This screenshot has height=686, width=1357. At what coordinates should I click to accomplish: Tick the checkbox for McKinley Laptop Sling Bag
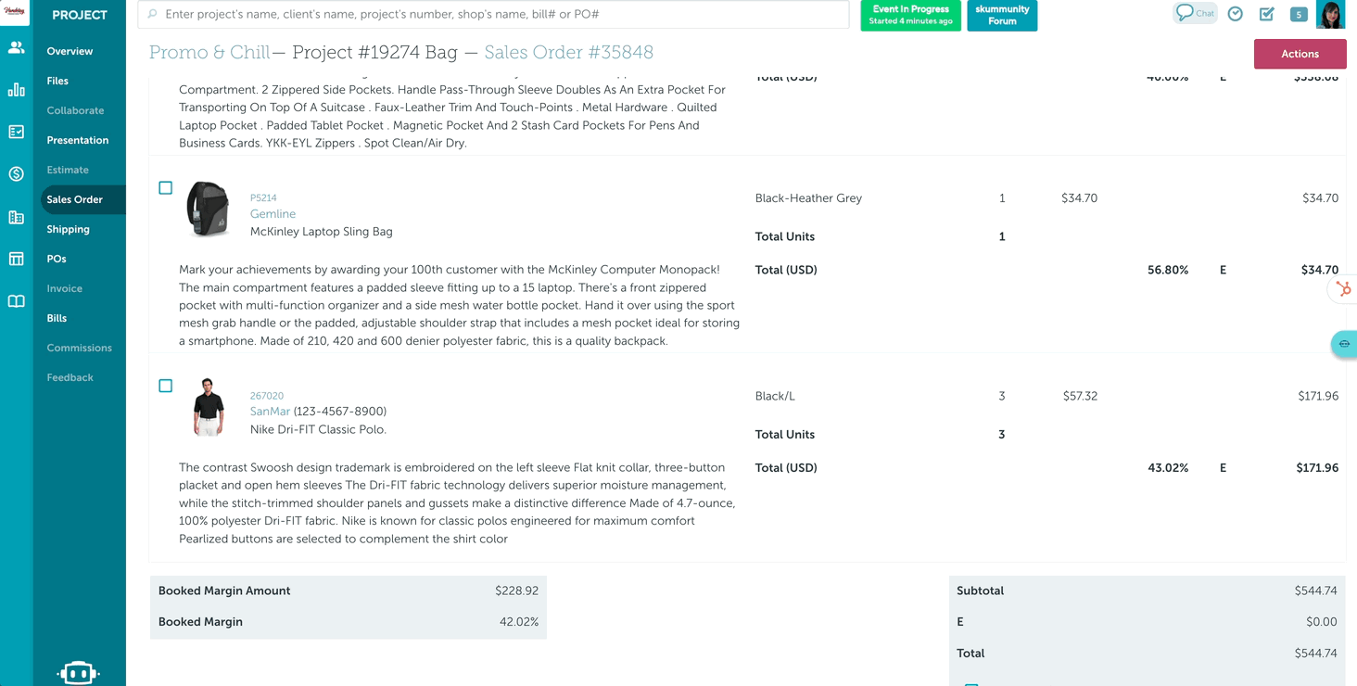point(166,188)
